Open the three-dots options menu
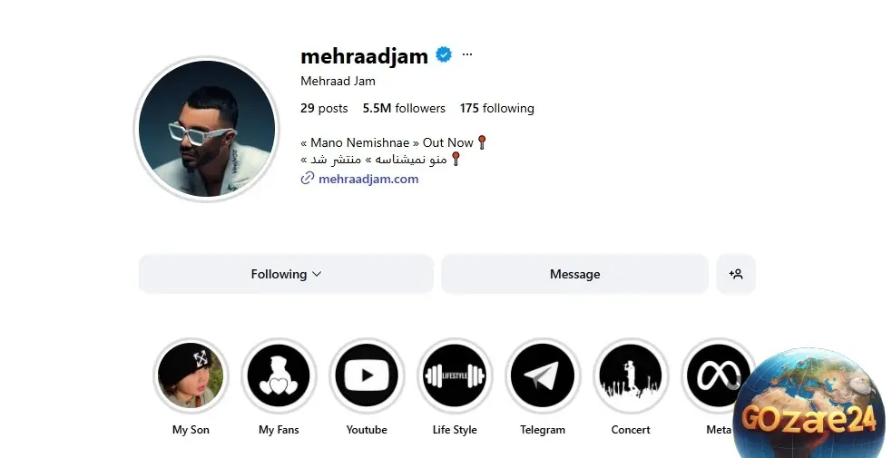The width and height of the screenshot is (892, 458). pos(467,54)
